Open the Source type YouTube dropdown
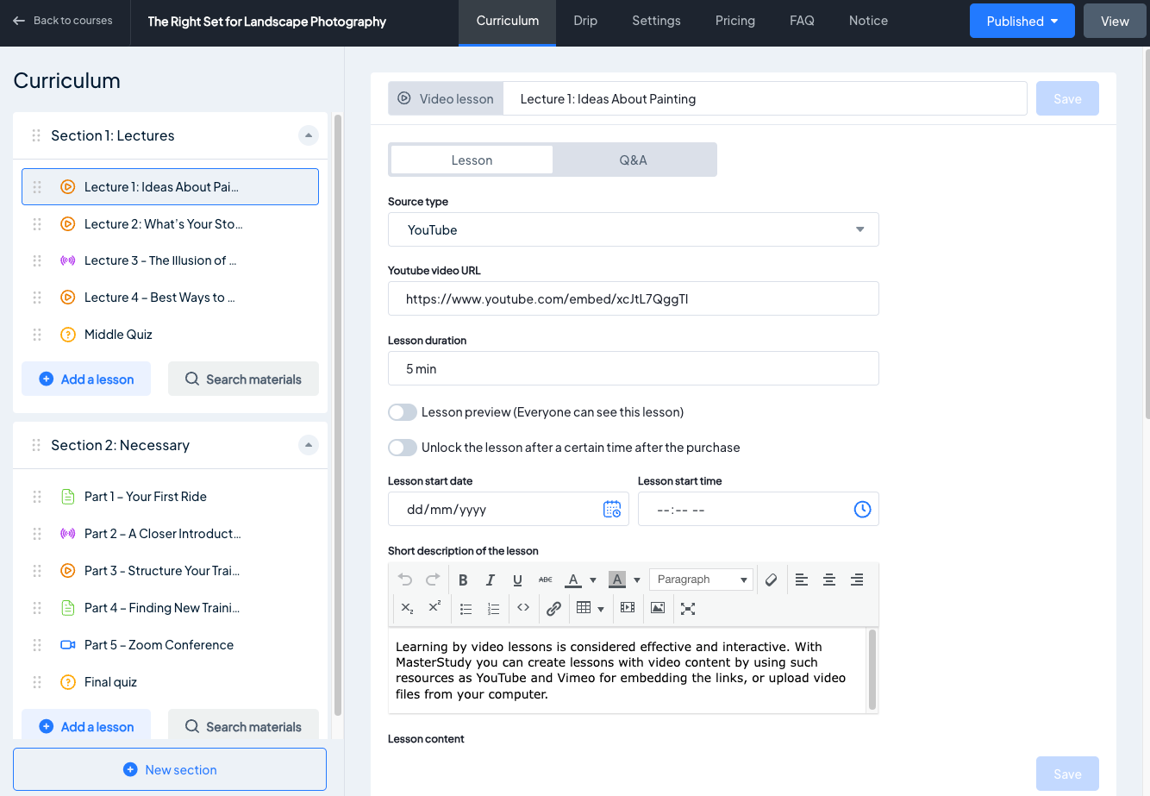The height and width of the screenshot is (796, 1150). pyautogui.click(x=634, y=229)
